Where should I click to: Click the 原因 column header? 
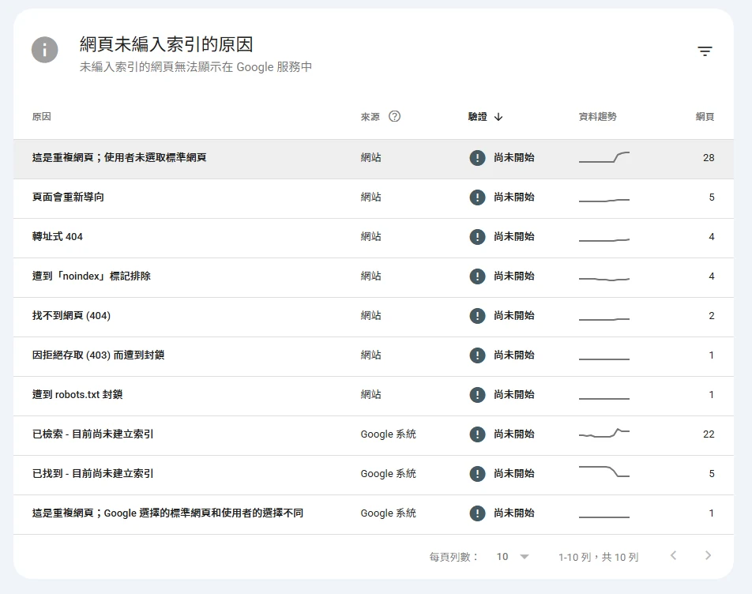(x=41, y=116)
